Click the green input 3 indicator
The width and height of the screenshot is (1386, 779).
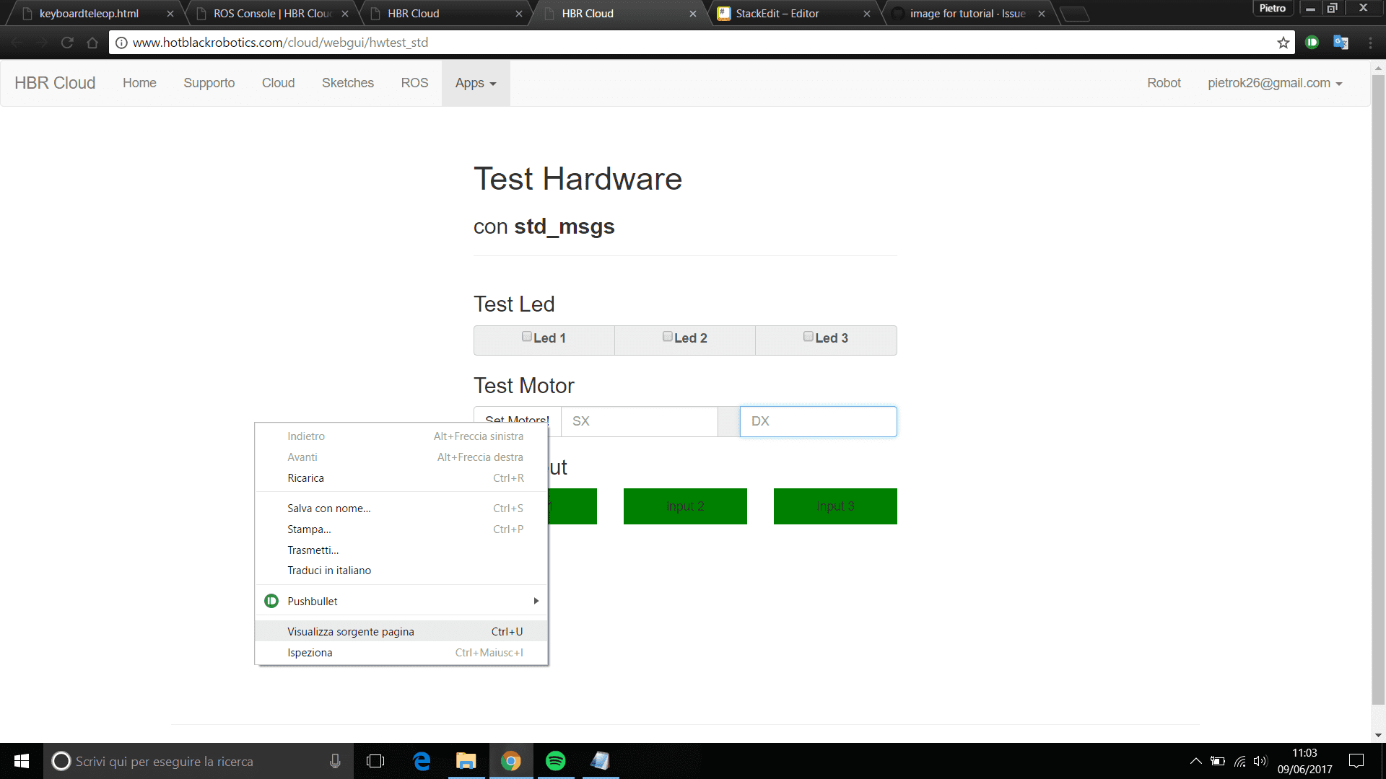(835, 506)
